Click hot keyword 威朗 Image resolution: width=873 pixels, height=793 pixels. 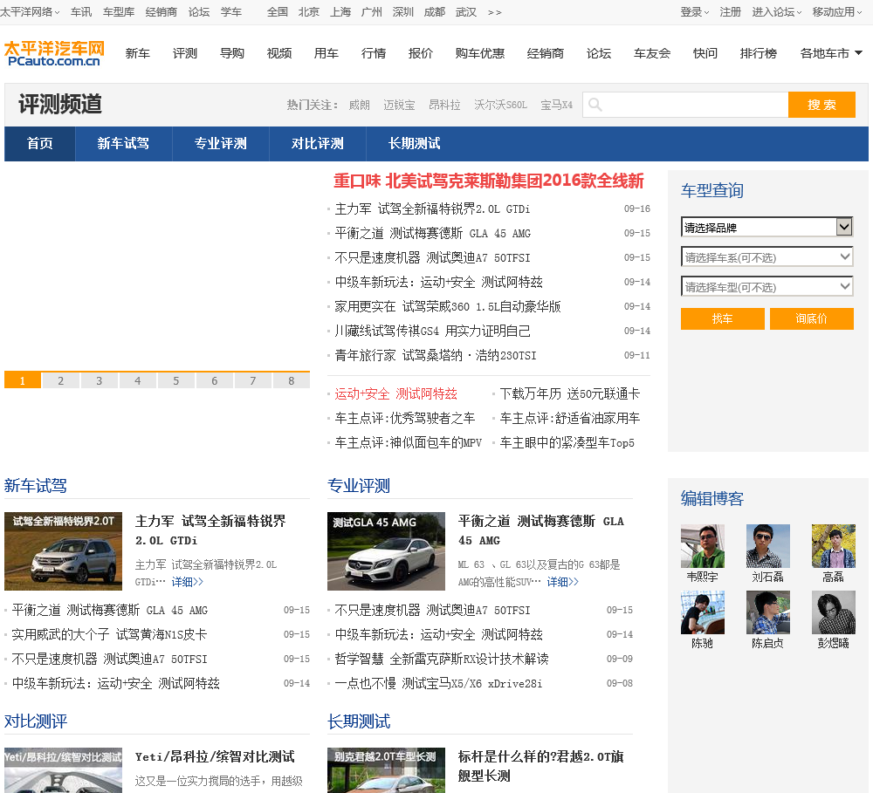359,105
